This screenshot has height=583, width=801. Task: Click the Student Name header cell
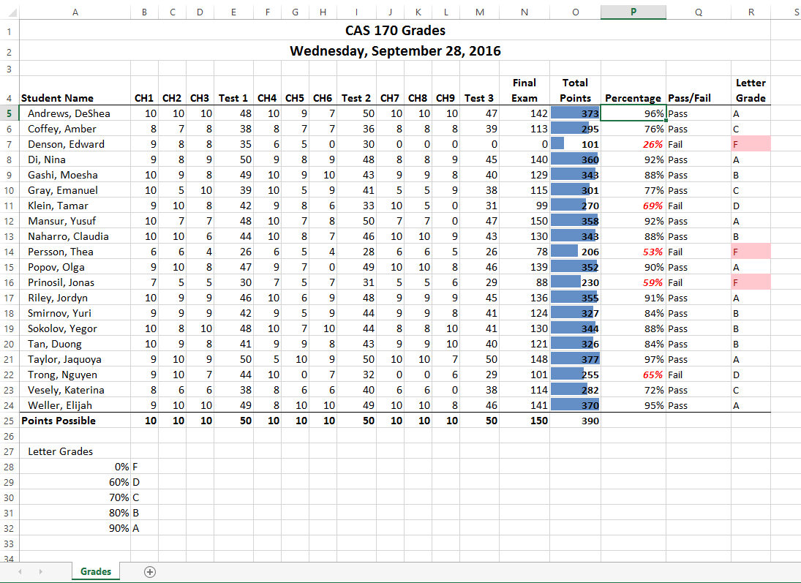pyautogui.click(x=75, y=91)
